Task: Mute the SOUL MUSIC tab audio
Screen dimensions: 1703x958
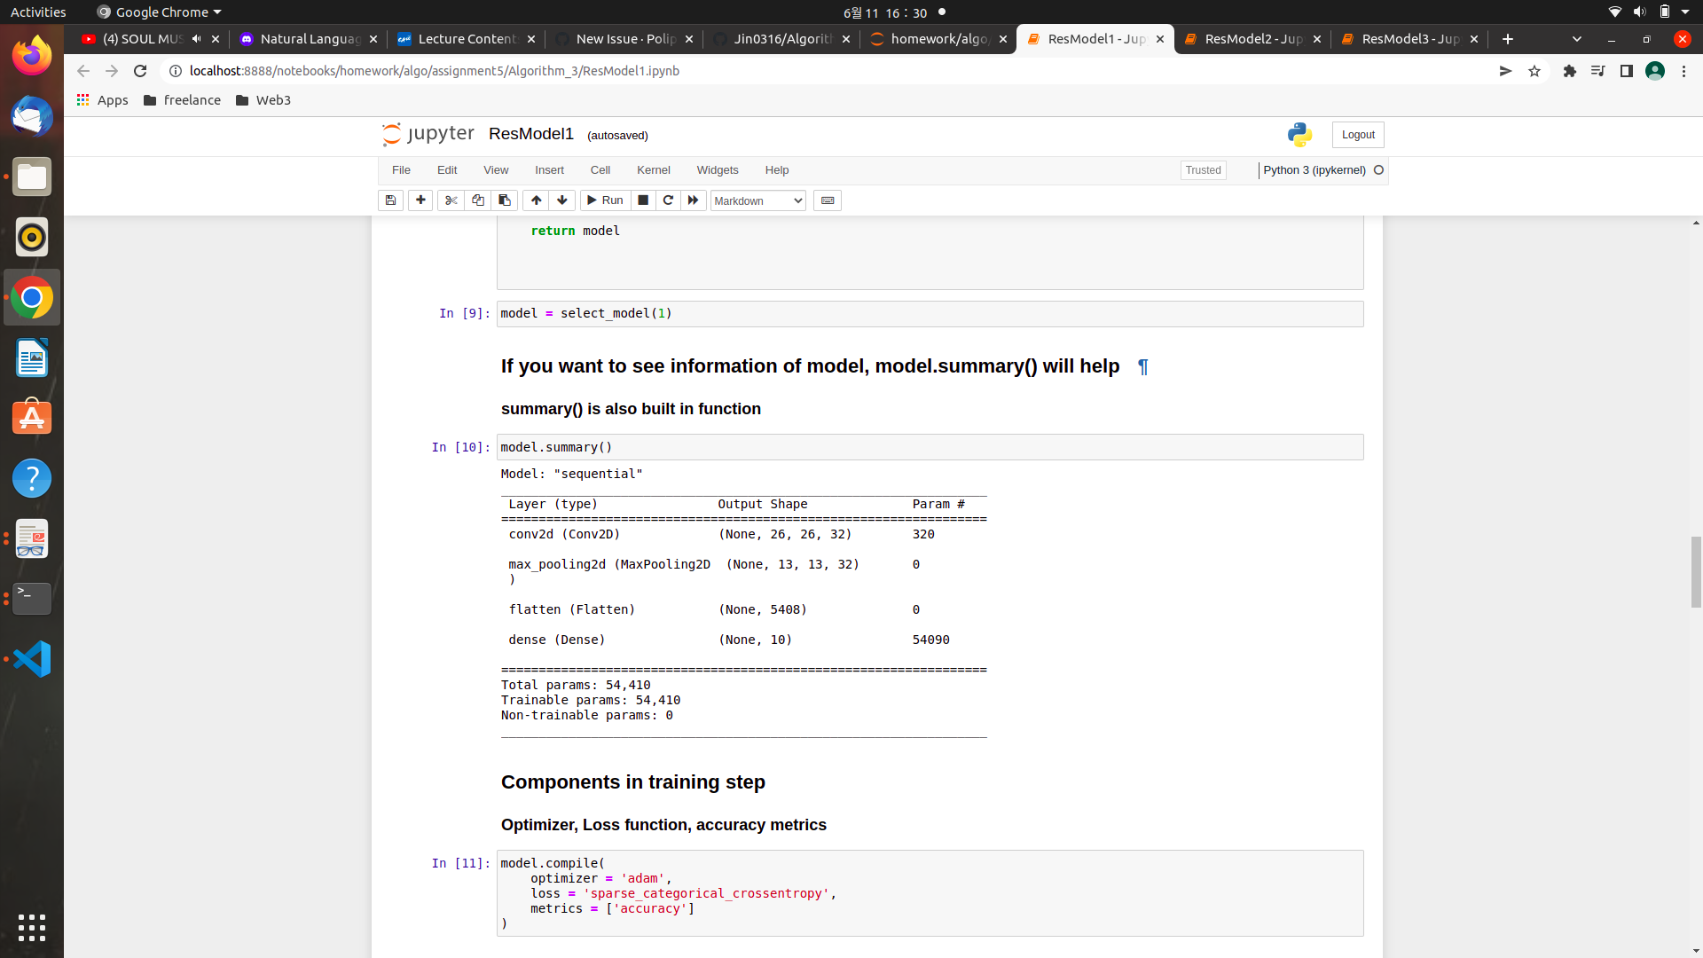Action: coord(197,39)
